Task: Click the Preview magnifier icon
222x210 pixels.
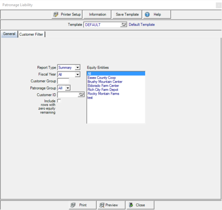Action: click(102, 205)
